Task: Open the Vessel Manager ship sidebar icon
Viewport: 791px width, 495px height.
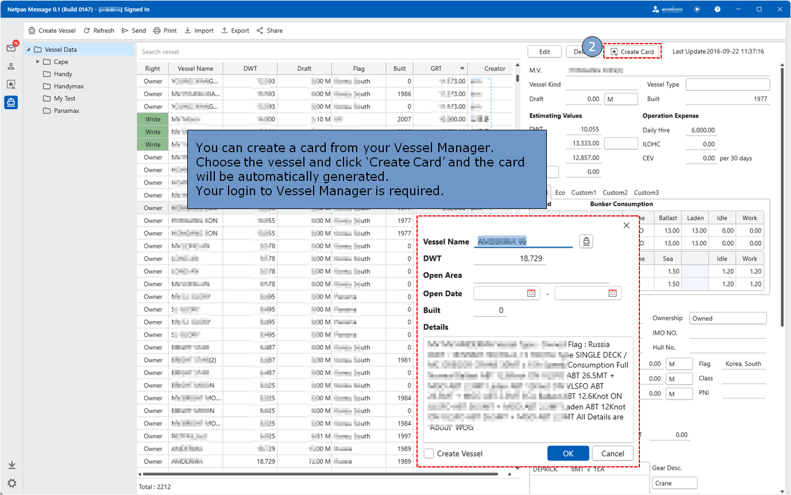Action: click(x=11, y=102)
